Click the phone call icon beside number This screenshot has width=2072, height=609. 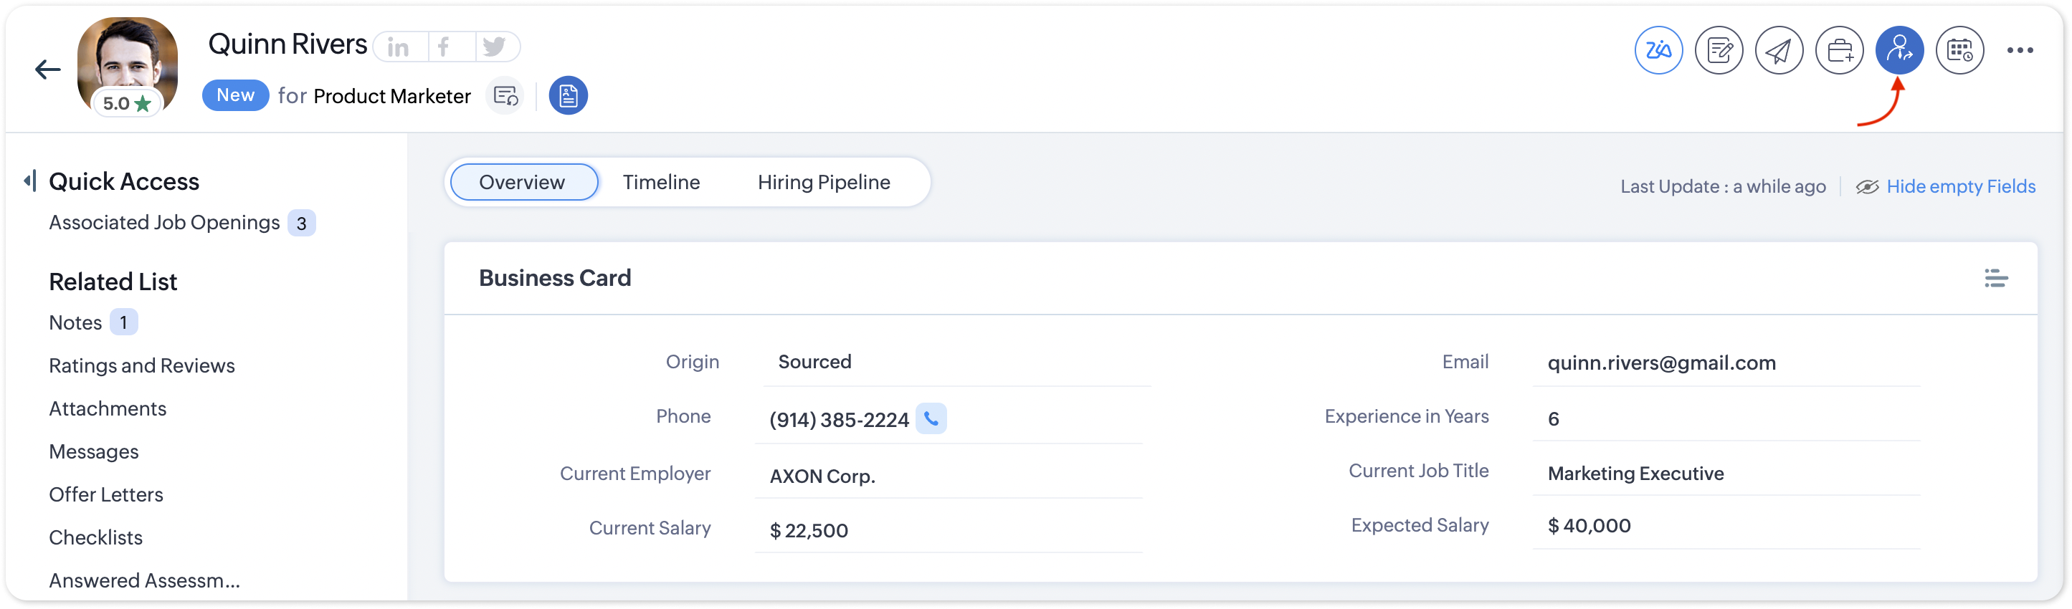pos(931,418)
